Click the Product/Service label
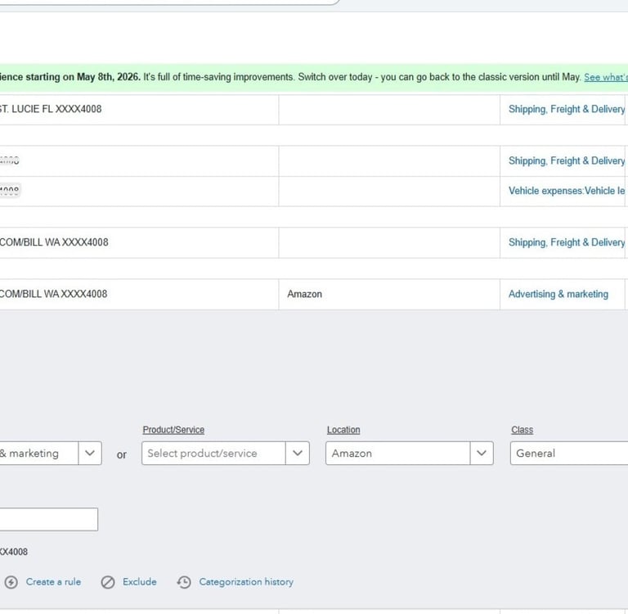Image resolution: width=628 pixels, height=614 pixels. pyautogui.click(x=173, y=430)
